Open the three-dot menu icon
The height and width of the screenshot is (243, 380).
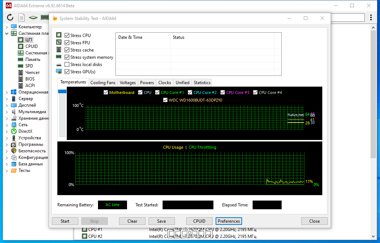pos(371,17)
